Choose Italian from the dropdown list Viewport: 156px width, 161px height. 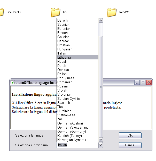click(77, 53)
